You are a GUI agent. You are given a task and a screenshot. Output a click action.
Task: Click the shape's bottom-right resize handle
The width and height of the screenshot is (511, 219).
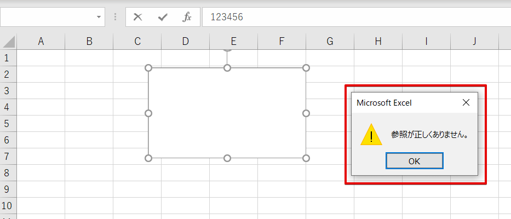pyautogui.click(x=306, y=158)
